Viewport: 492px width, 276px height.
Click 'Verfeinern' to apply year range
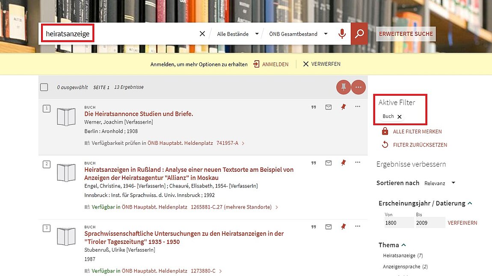point(462,223)
